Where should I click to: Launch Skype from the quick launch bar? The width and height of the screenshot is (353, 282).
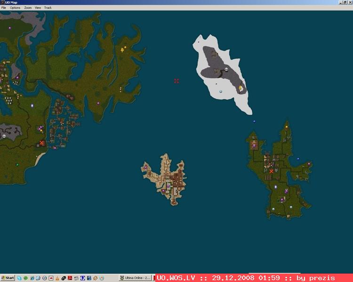(x=19, y=278)
